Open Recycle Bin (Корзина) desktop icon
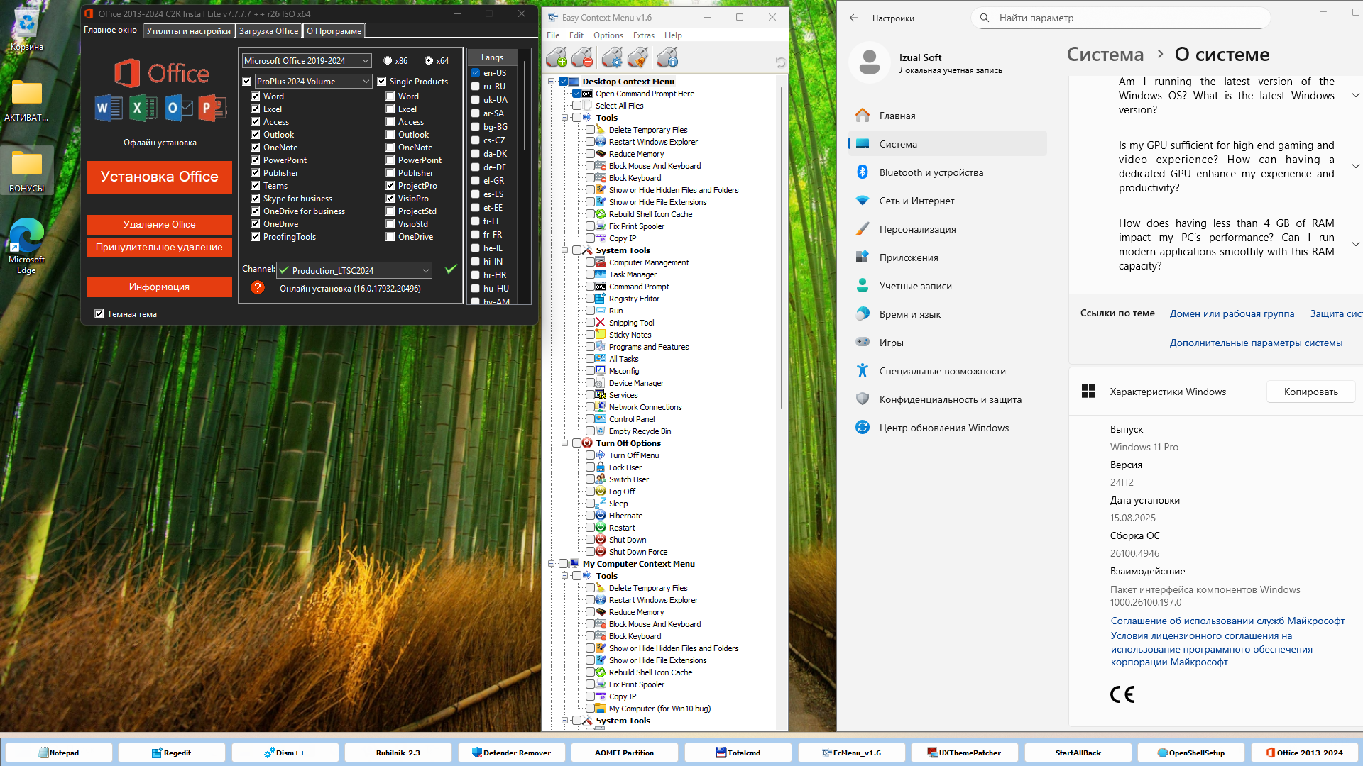The height and width of the screenshot is (766, 1363). pyautogui.click(x=26, y=30)
